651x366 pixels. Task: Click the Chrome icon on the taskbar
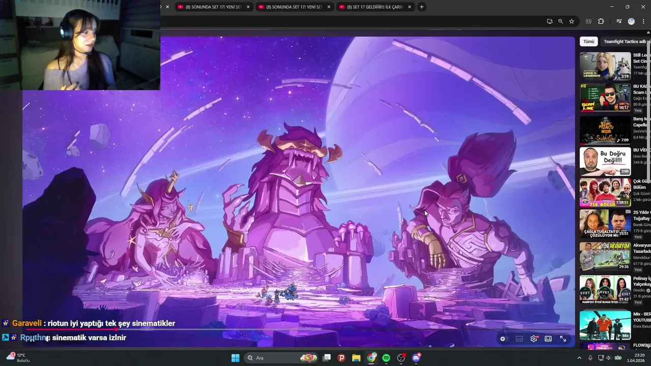[371, 358]
